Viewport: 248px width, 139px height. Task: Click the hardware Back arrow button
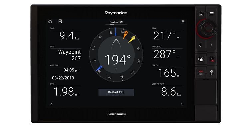point(200,45)
